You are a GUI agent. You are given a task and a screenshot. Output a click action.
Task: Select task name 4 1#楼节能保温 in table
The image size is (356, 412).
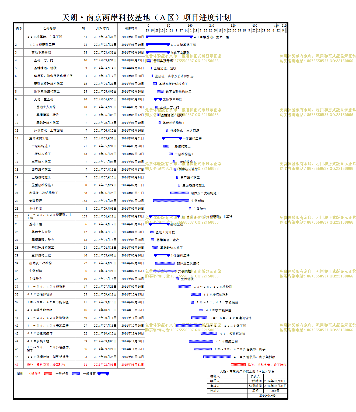pyautogui.click(x=40, y=310)
